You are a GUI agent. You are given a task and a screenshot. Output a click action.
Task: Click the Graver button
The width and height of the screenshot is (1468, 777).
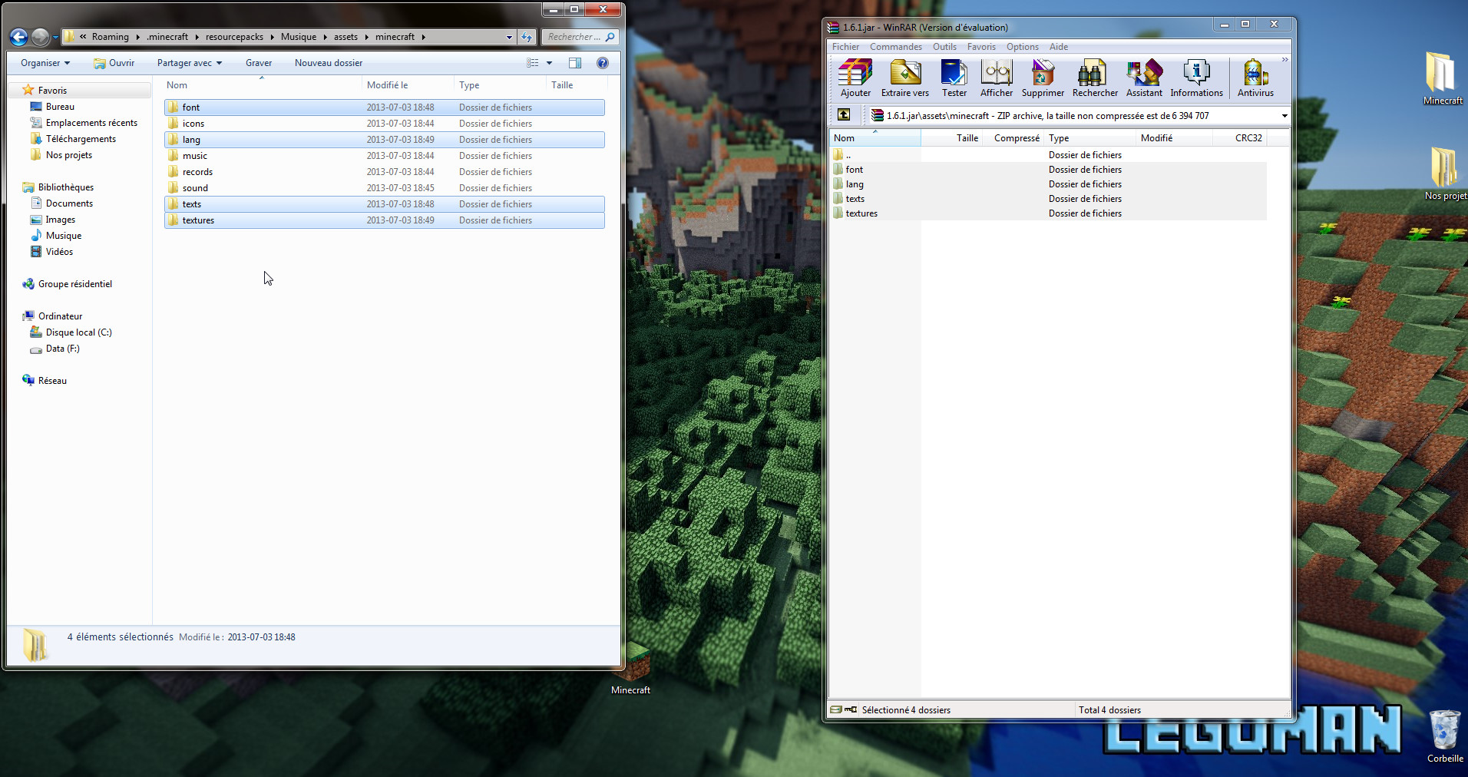(x=259, y=63)
